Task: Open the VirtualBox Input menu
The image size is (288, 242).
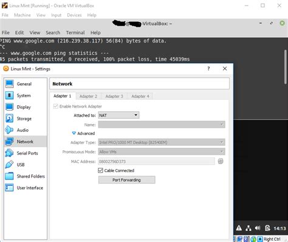Action: [x=56, y=15]
